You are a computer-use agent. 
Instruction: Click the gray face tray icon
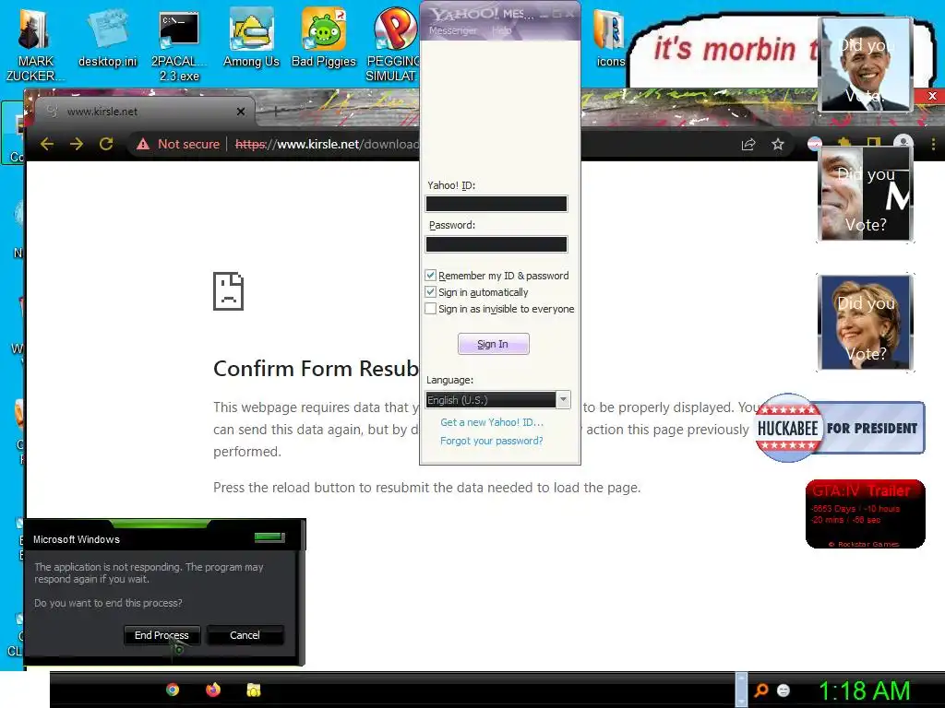tap(784, 690)
